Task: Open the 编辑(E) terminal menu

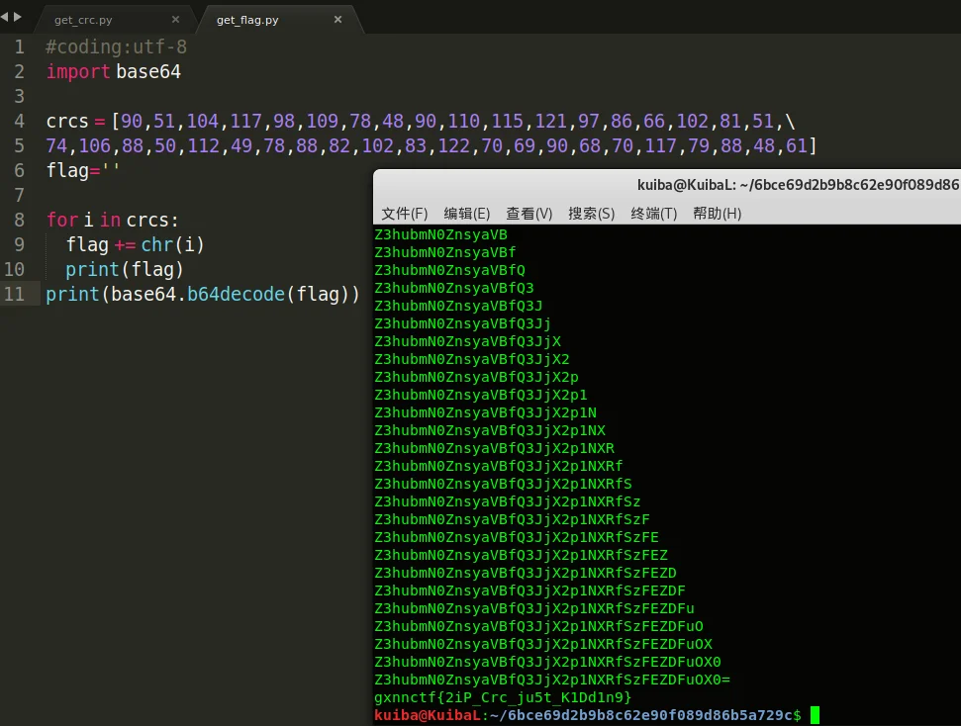Action: coord(467,214)
